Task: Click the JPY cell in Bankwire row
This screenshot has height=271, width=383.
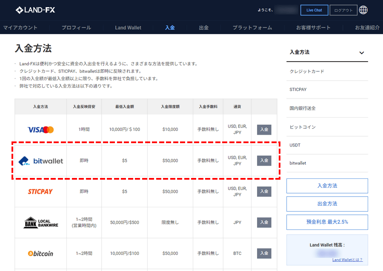Action: click(237, 223)
